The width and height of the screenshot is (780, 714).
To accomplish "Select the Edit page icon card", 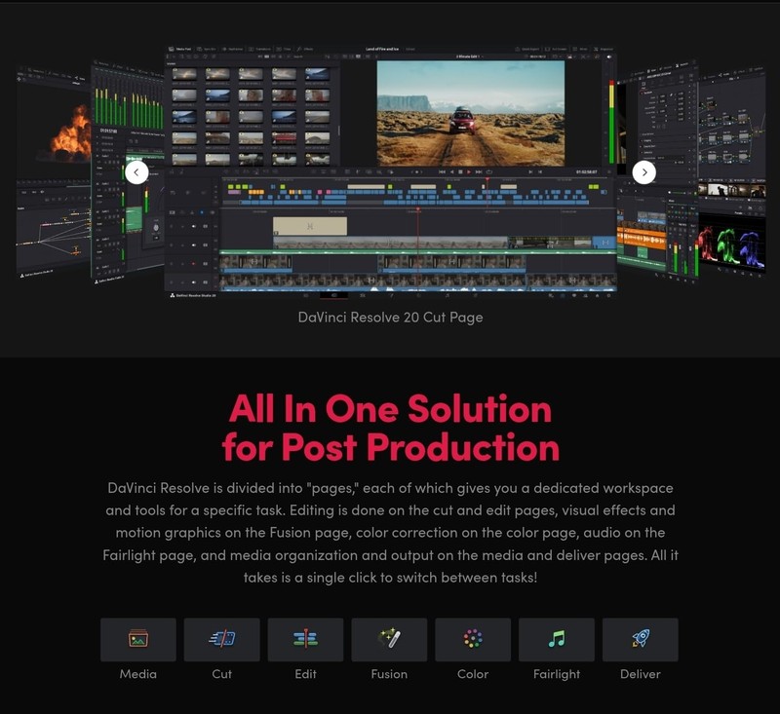I will click(305, 639).
